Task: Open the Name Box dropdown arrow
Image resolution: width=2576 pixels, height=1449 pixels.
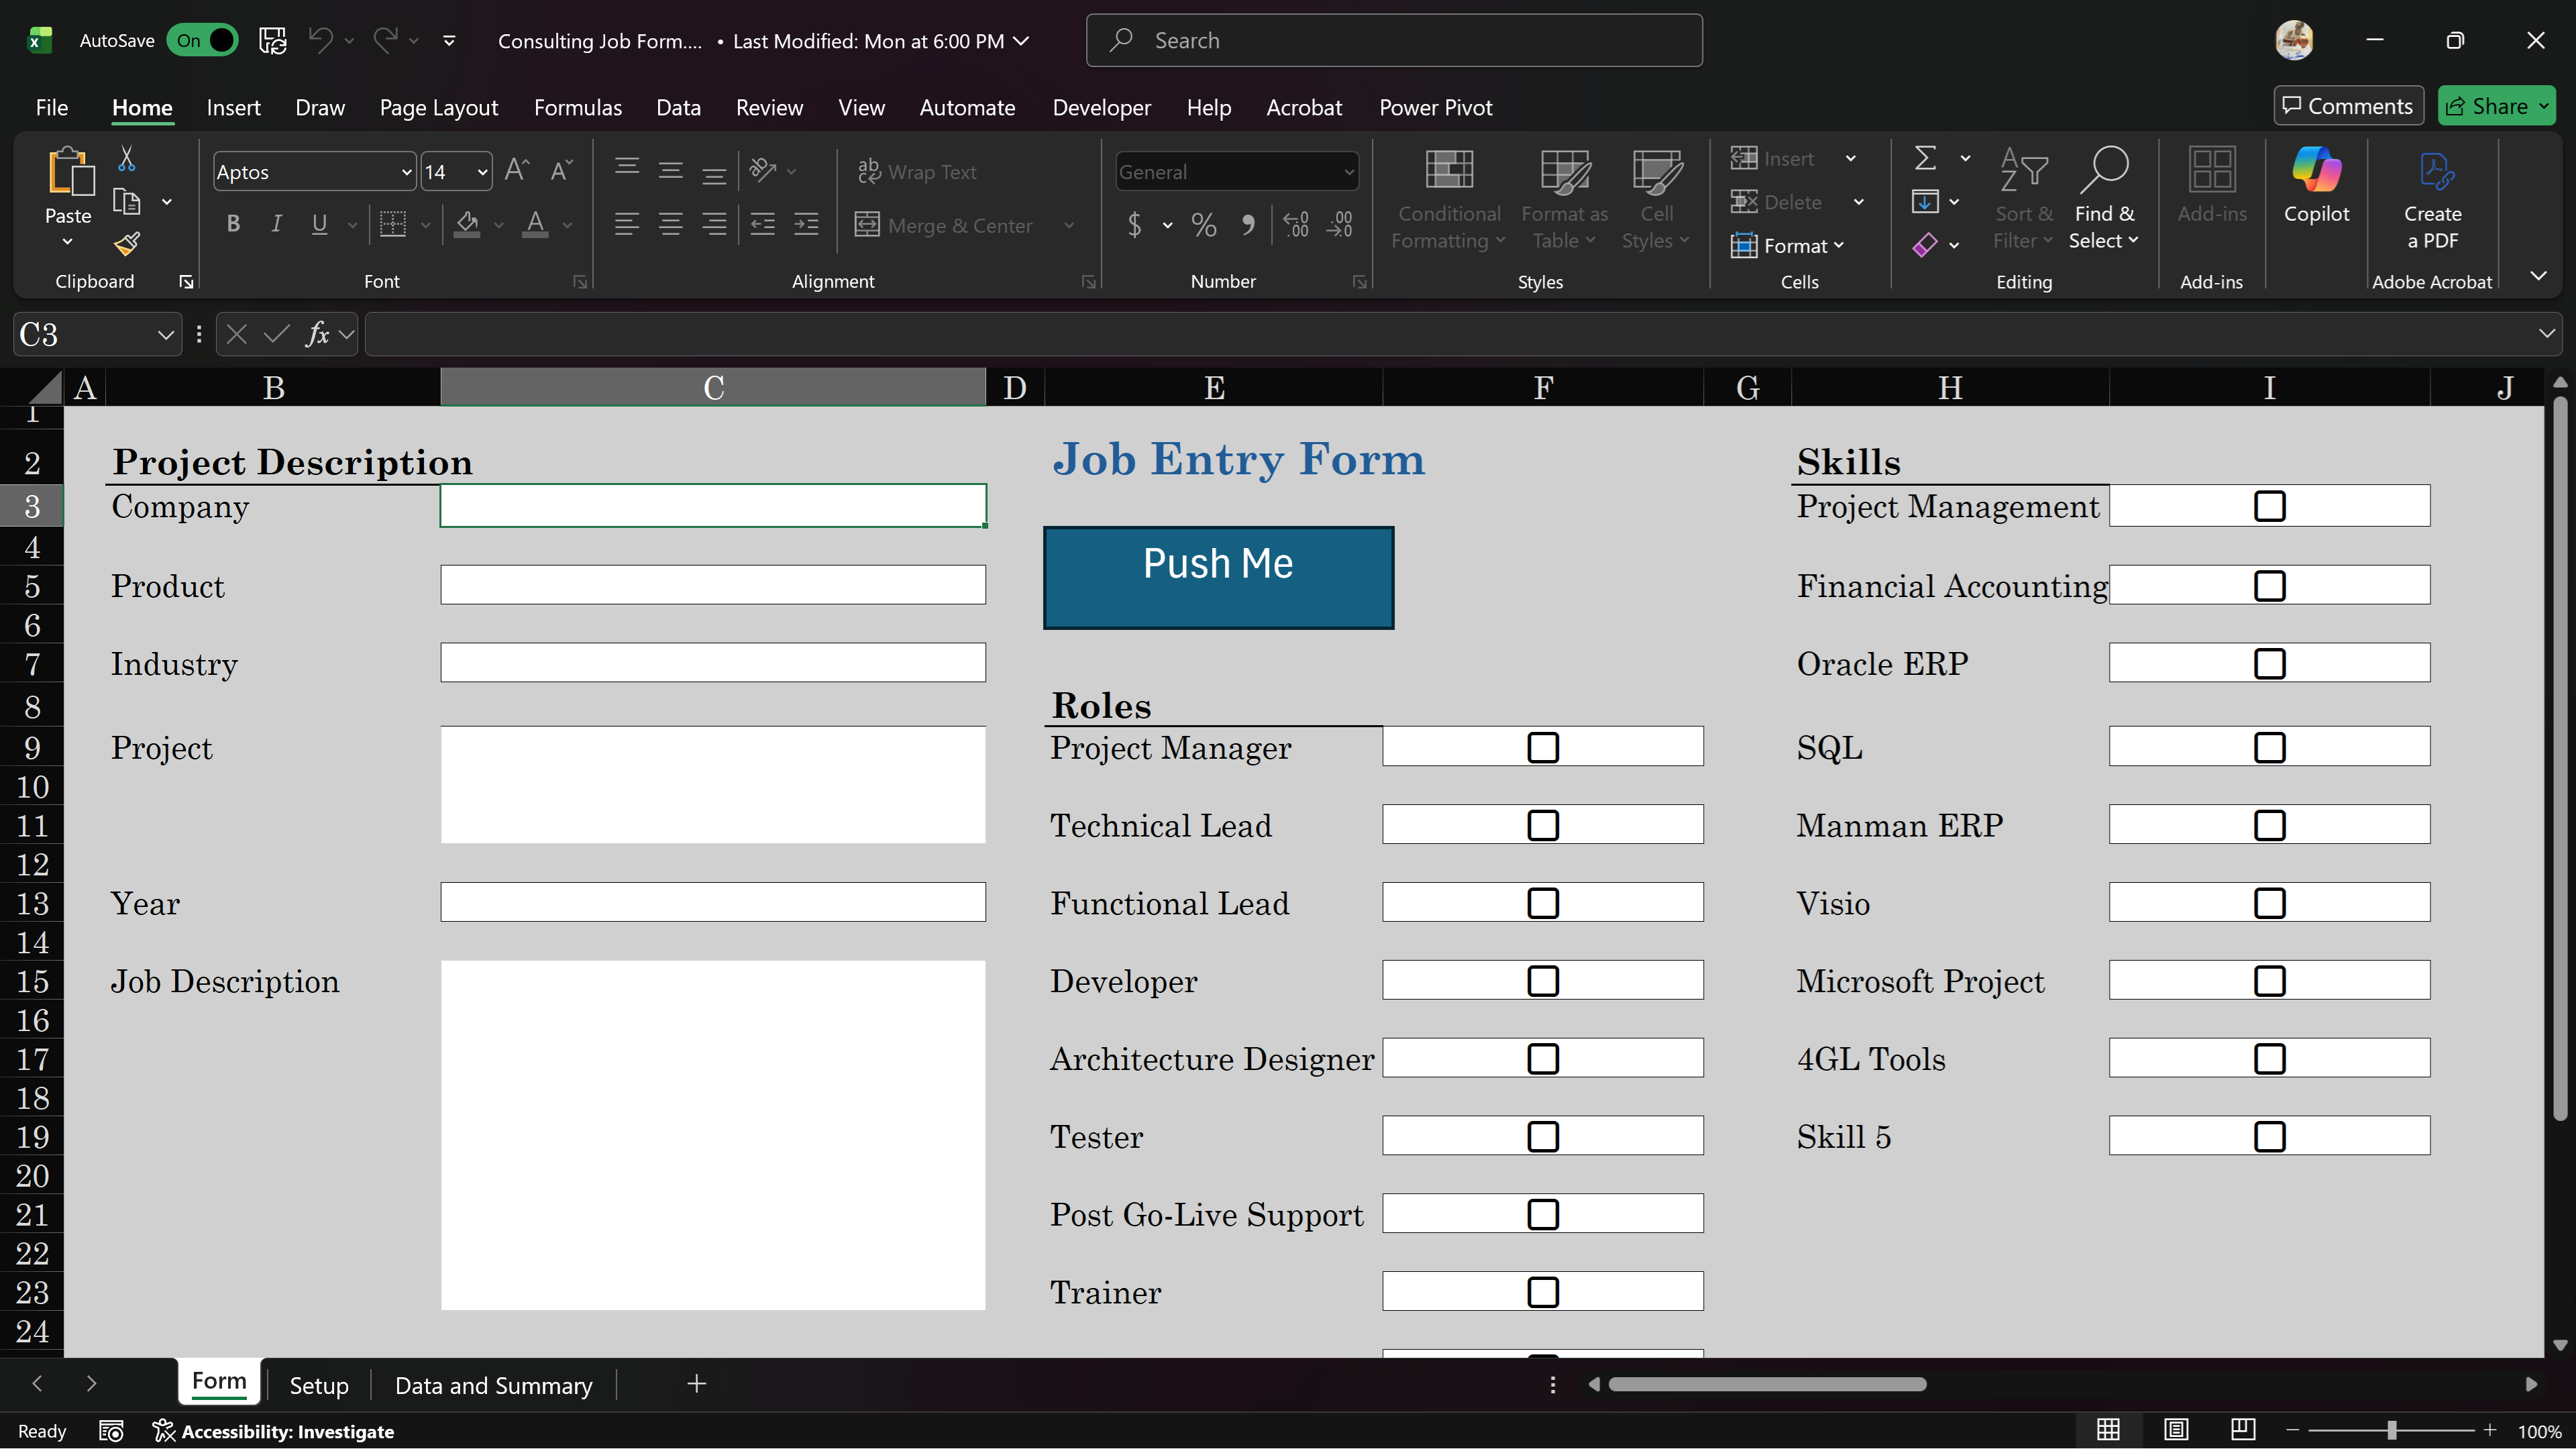Action: click(165, 335)
